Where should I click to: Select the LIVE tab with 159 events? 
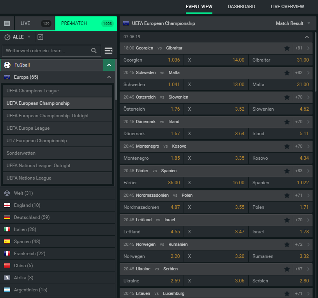[x=35, y=23]
